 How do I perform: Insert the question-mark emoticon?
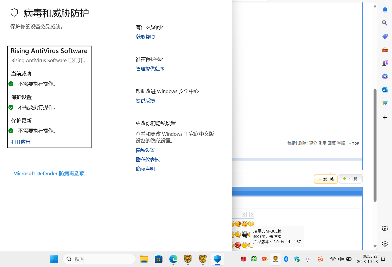(238, 224)
